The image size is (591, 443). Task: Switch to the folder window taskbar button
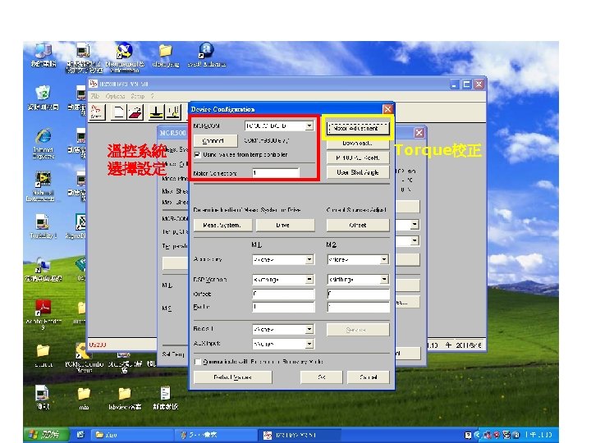(x=132, y=435)
